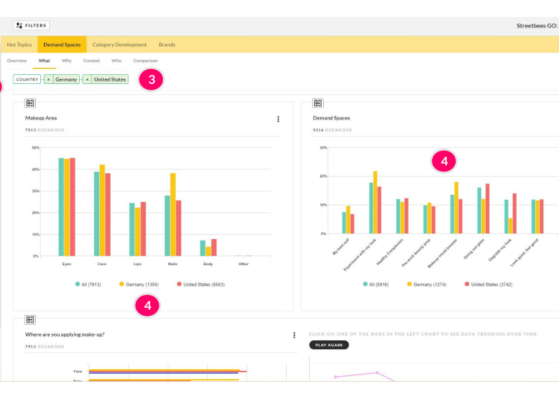Open the Overview sub-tab
Viewport: 559px width, 419px height.
click(x=17, y=60)
